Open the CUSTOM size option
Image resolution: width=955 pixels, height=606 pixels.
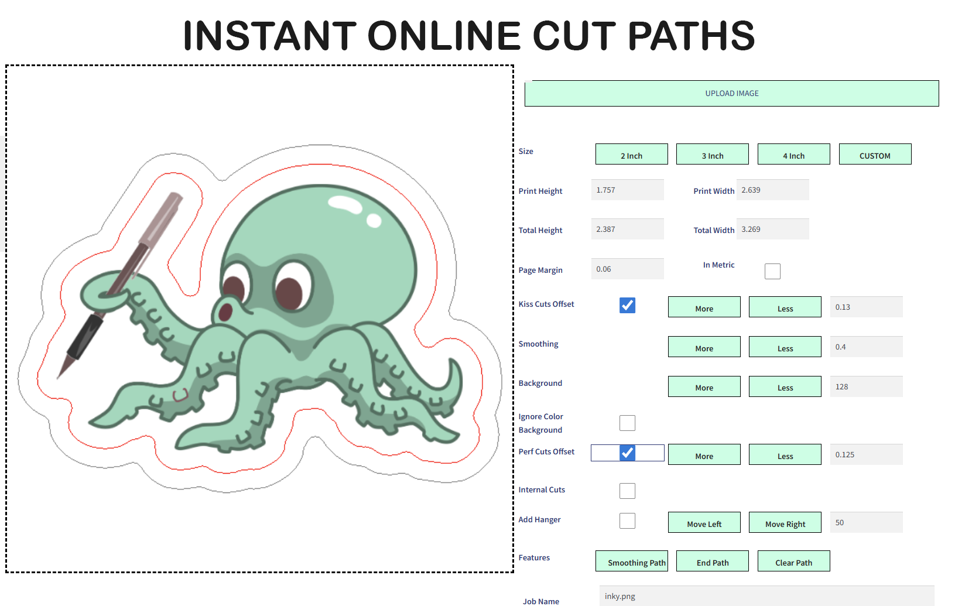click(875, 154)
